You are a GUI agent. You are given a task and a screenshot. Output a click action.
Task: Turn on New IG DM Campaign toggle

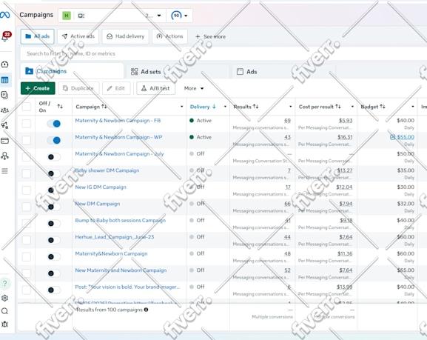[53, 190]
